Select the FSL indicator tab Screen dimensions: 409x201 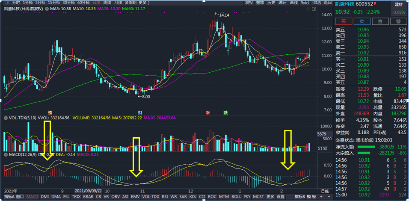[66, 196]
